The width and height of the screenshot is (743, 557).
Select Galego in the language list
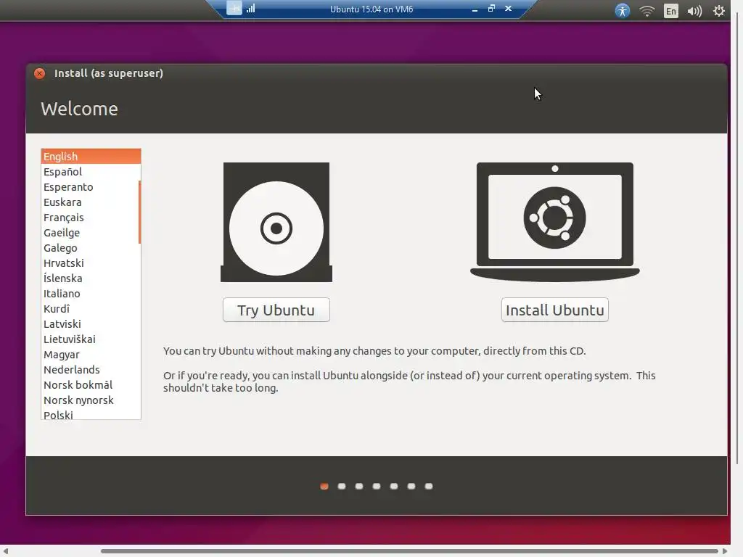[x=90, y=248]
